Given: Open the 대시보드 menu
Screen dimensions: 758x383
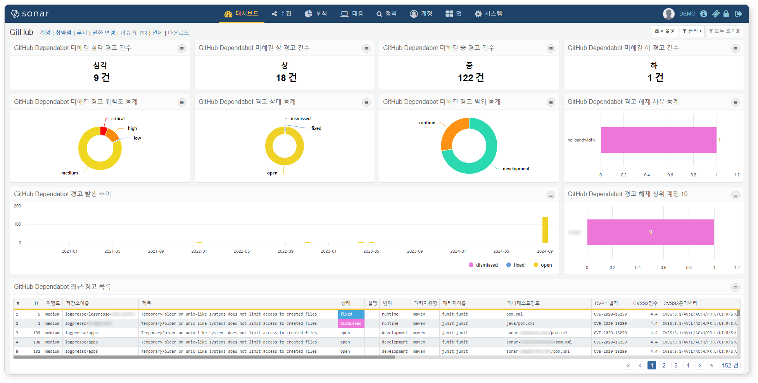Looking at the screenshot, I should [x=242, y=14].
